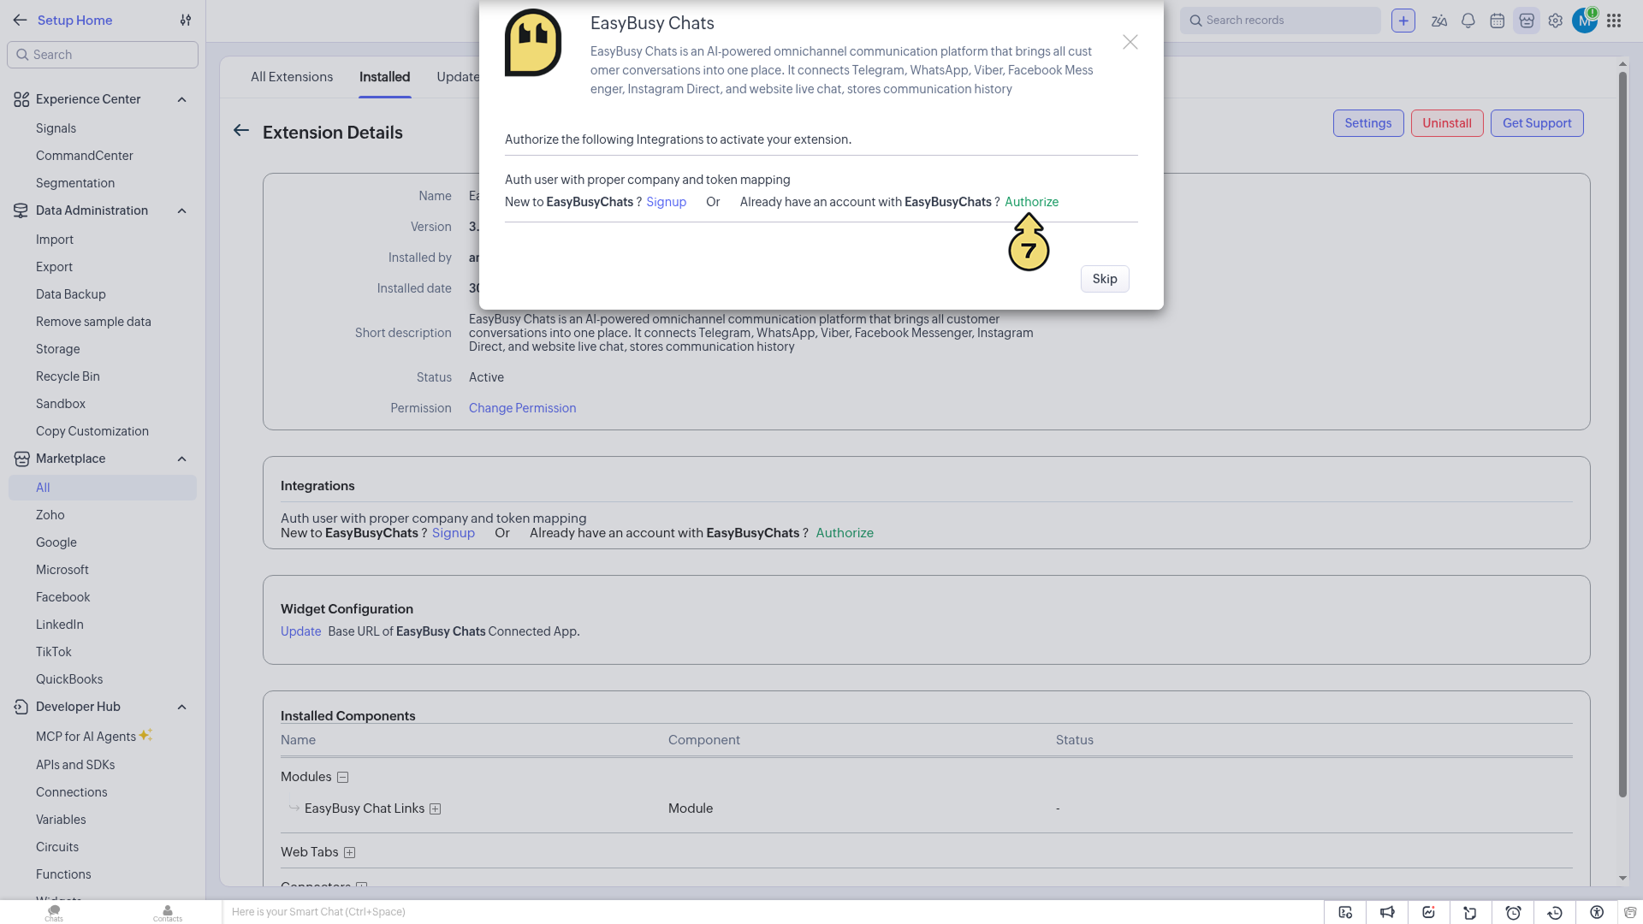
Task: Click the Skip button
Action: (x=1105, y=279)
